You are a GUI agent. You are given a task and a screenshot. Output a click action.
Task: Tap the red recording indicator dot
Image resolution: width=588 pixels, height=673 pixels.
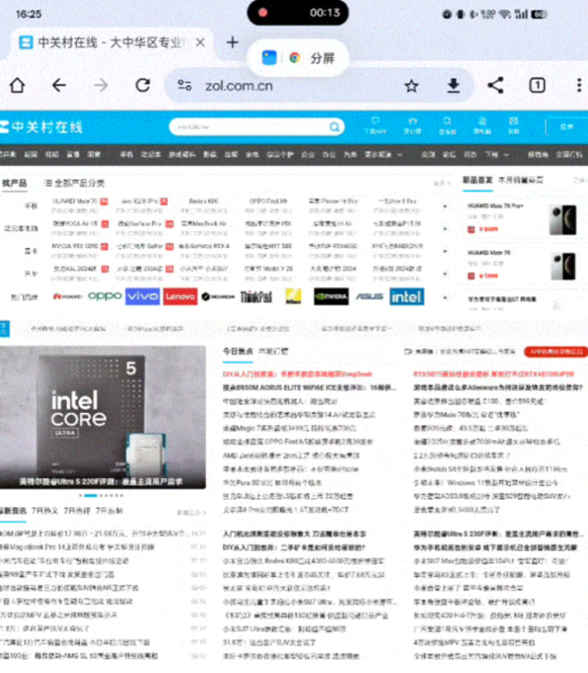point(262,13)
